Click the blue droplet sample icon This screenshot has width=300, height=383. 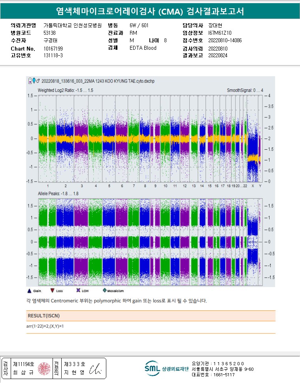click(x=34, y=81)
